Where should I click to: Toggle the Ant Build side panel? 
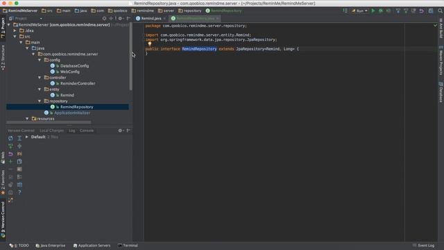click(x=441, y=29)
